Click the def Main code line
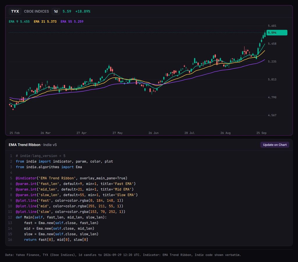This screenshot has width=298, height=262. coord(61,217)
